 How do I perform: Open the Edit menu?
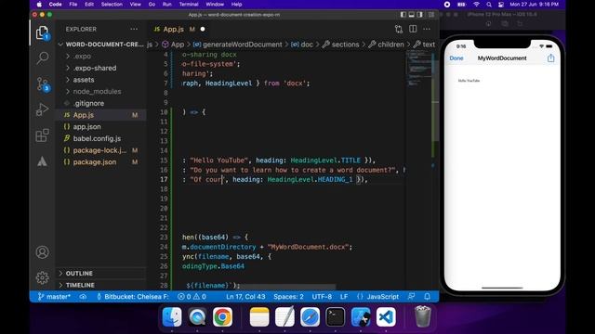89,4
